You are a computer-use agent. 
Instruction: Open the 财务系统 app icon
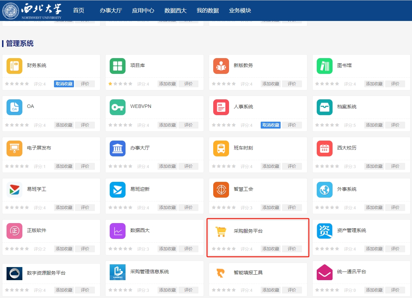tap(14, 66)
